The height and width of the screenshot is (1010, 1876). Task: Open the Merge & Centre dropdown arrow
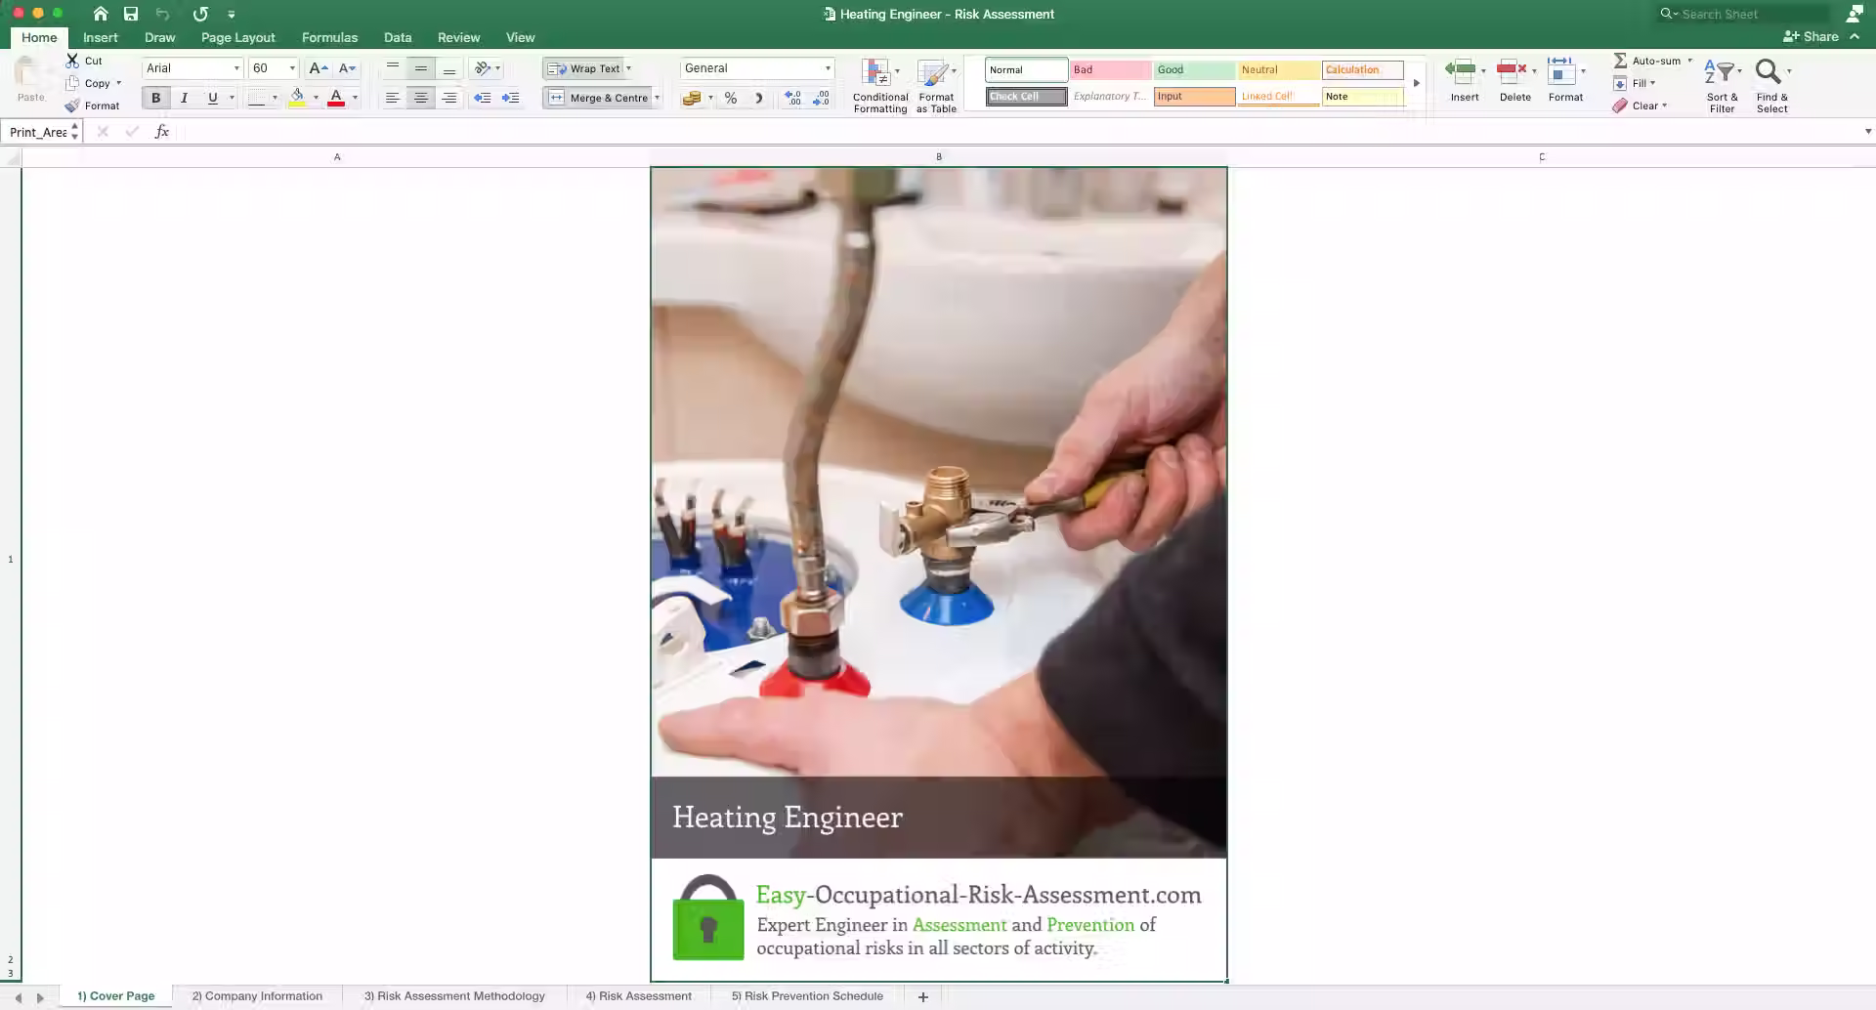658,98
